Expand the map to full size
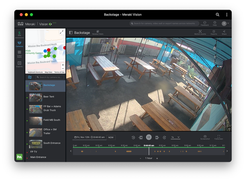Viewport: 246px width, 181px height. pyautogui.click(x=62, y=32)
